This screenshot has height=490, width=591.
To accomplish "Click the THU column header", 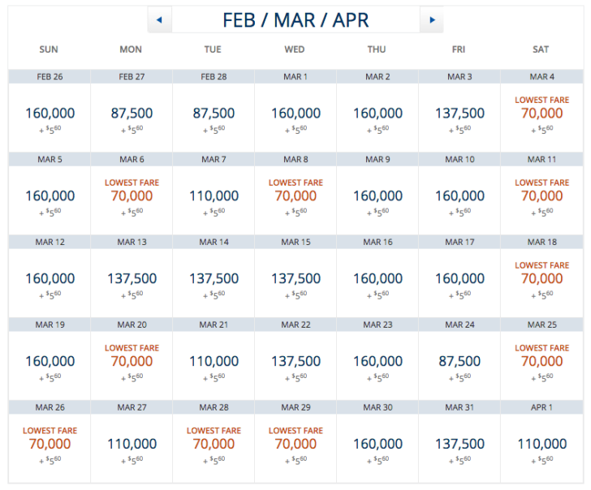I will click(377, 49).
